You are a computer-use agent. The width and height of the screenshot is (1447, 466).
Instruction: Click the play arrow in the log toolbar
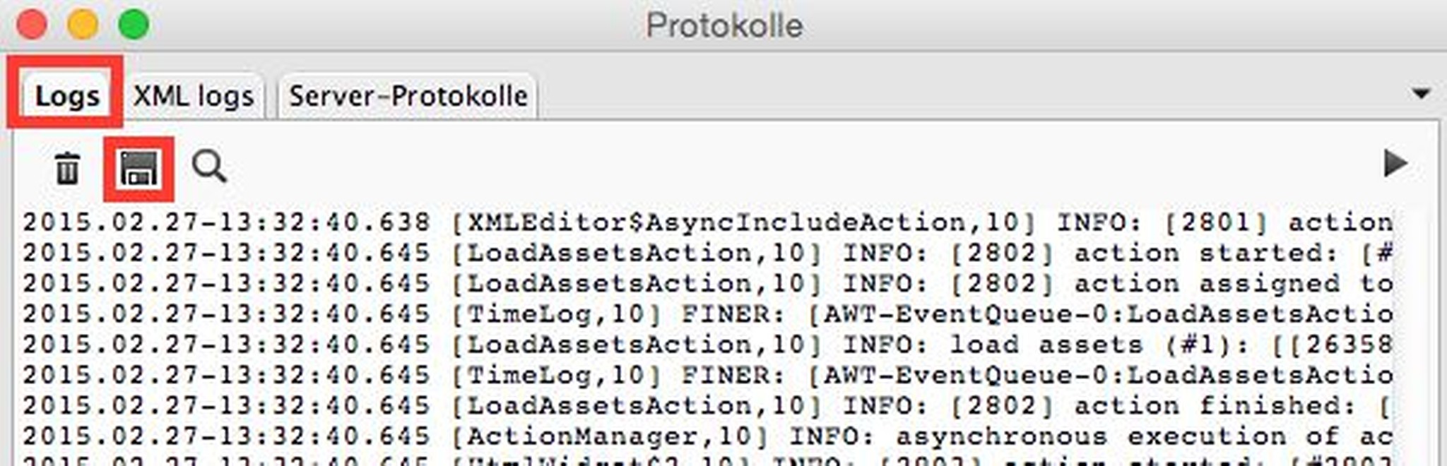point(1395,163)
